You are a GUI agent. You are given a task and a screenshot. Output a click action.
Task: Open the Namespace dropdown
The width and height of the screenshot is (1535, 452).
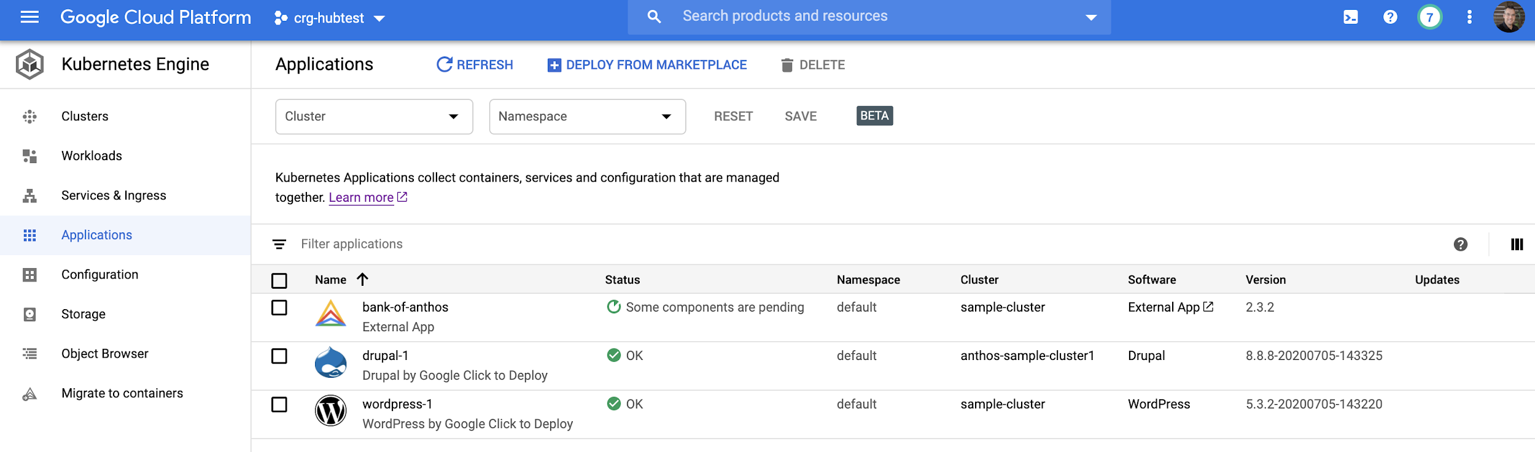[x=587, y=117]
